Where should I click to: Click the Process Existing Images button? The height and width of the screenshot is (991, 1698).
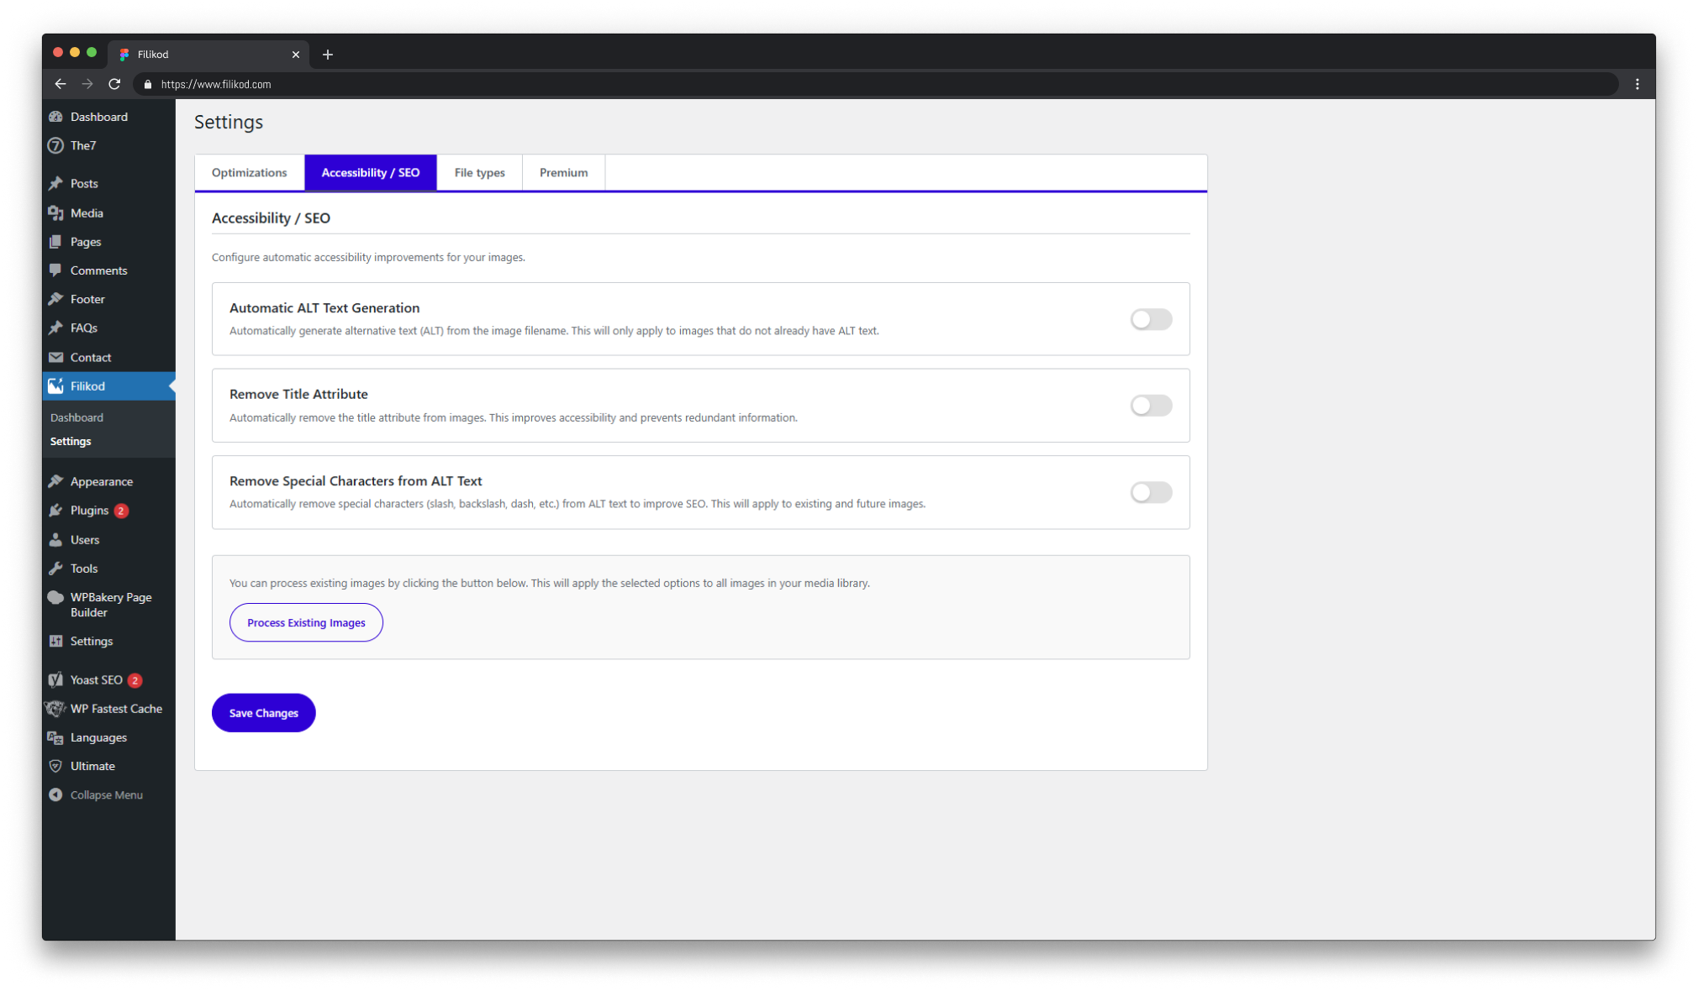coord(305,622)
